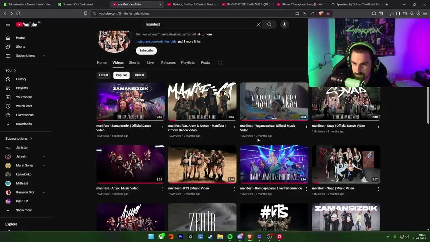The height and width of the screenshot is (242, 430).
Task: Switch to the channel Live tab
Action: pos(150,63)
